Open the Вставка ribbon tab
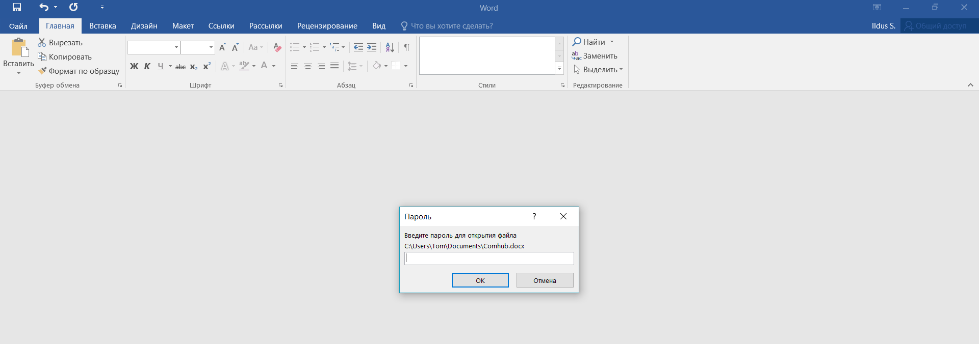Screen dimensions: 979x344 tap(102, 26)
